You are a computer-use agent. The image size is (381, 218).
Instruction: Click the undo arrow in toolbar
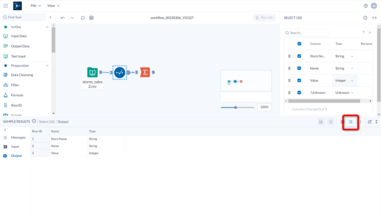(63, 18)
